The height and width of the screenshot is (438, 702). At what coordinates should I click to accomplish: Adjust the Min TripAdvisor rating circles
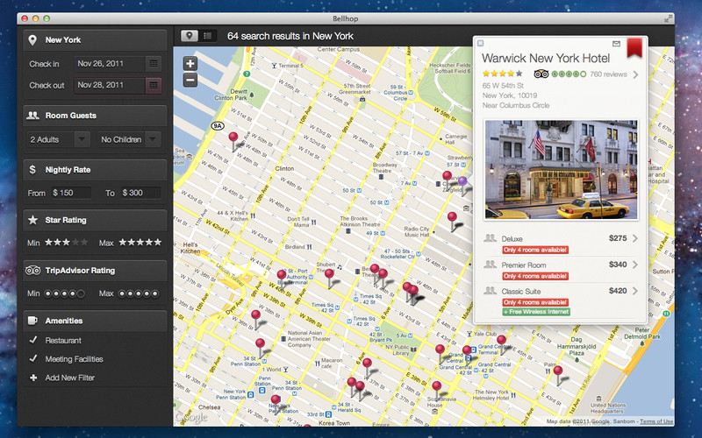click(64, 293)
